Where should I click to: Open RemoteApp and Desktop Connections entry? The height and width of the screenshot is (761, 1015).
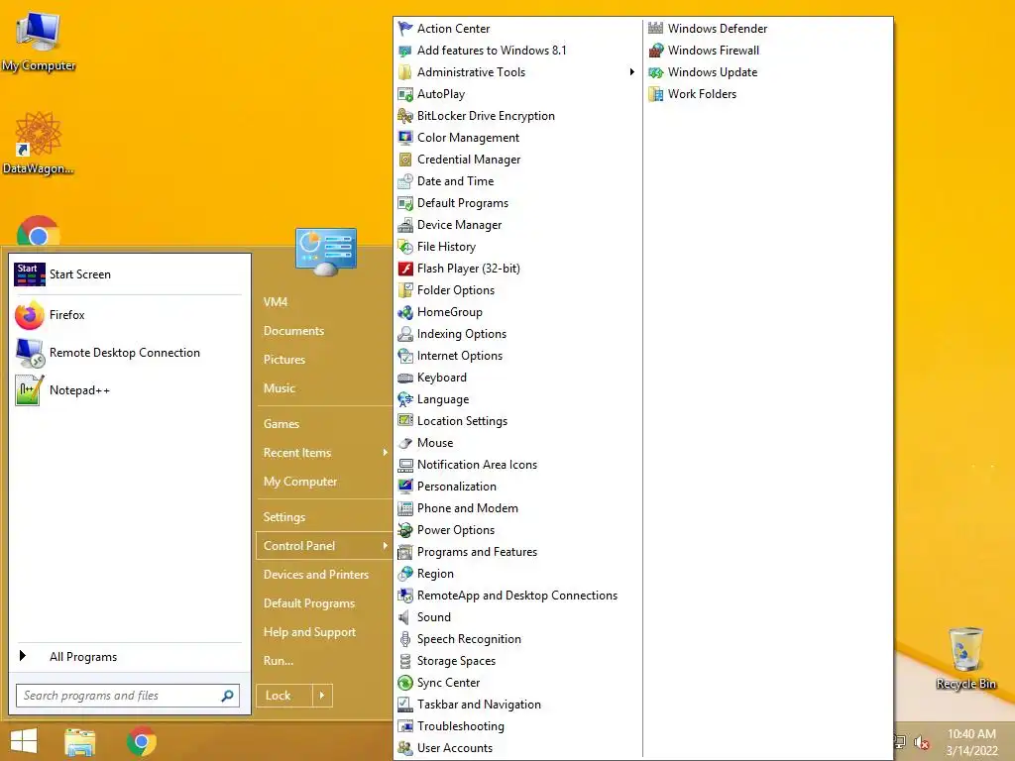(x=517, y=596)
